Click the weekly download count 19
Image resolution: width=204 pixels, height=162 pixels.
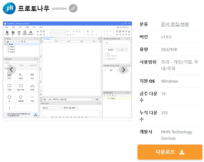[163, 94]
